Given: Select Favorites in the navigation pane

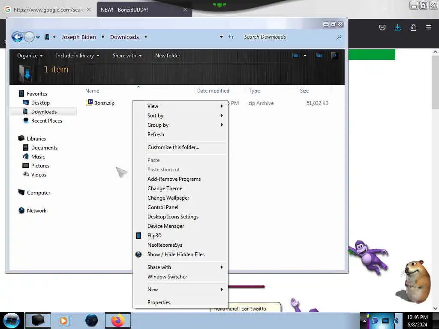Looking at the screenshot, I should (37, 93).
